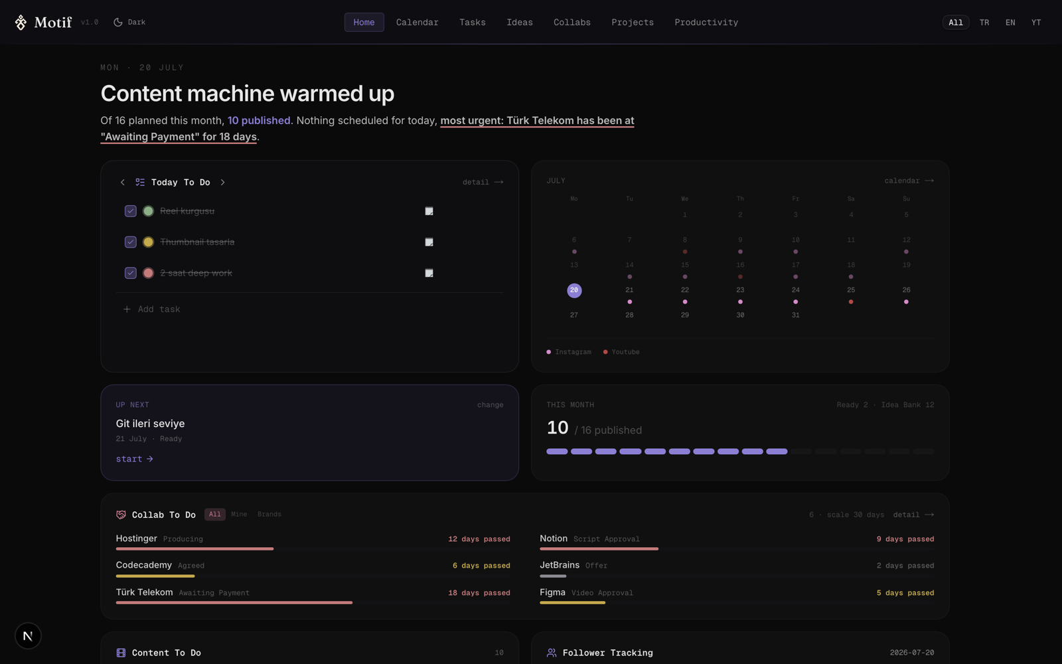This screenshot has height=664, width=1062.
Task: Open the Türk Telekom collab row
Action: tap(313, 596)
